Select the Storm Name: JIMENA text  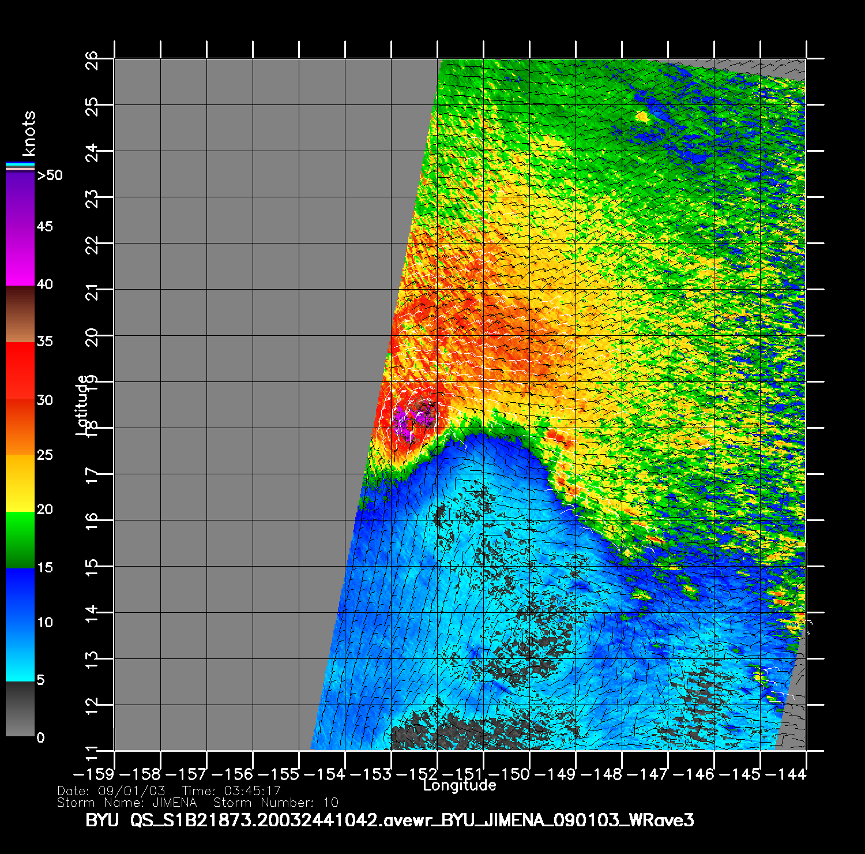click(127, 803)
